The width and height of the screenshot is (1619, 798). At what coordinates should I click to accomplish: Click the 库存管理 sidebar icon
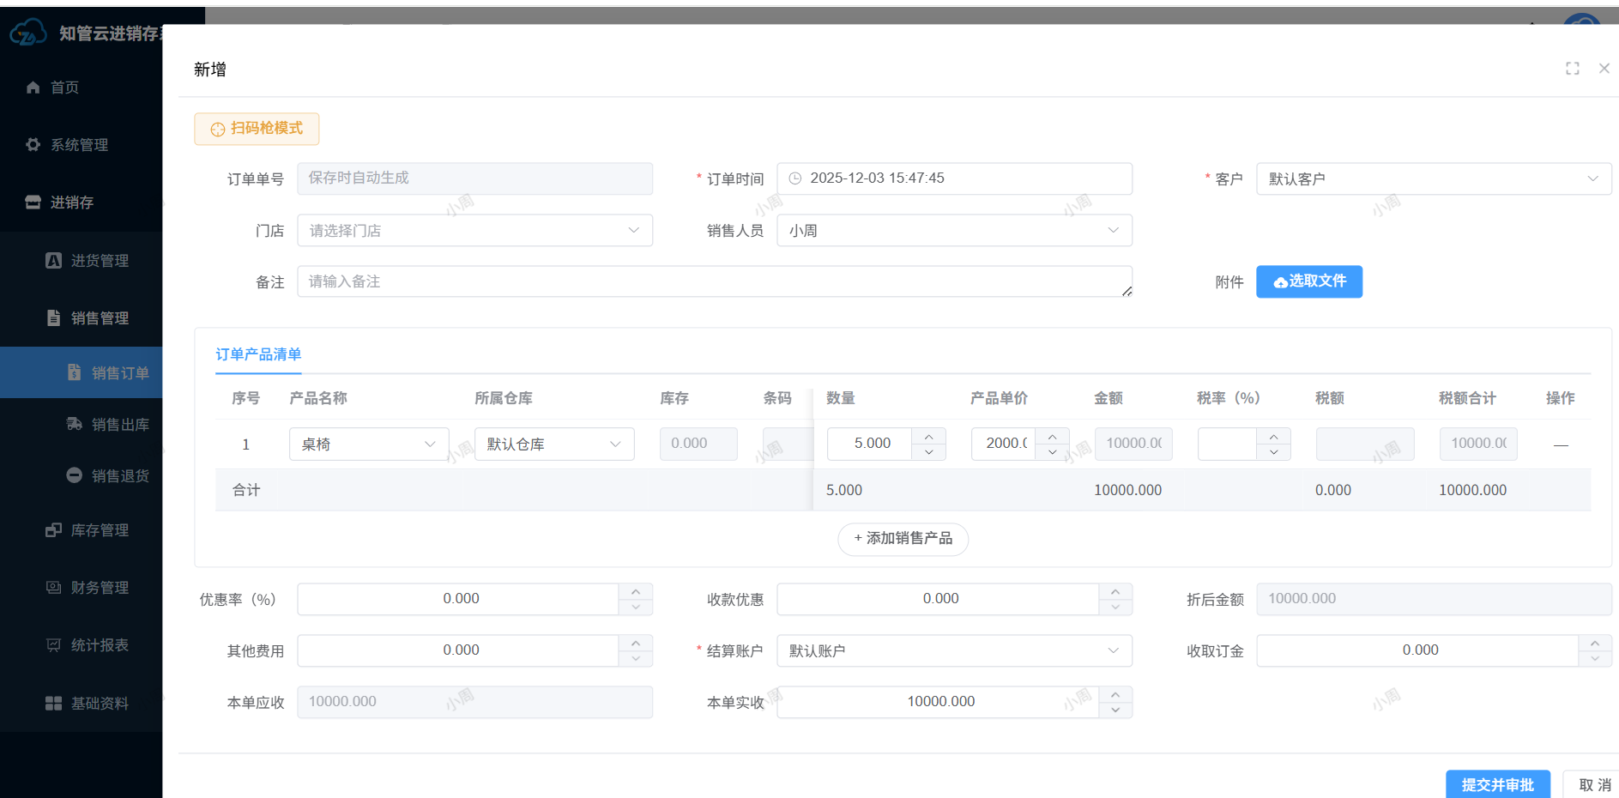click(x=53, y=530)
